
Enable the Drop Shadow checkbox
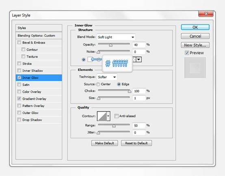(x=19, y=120)
